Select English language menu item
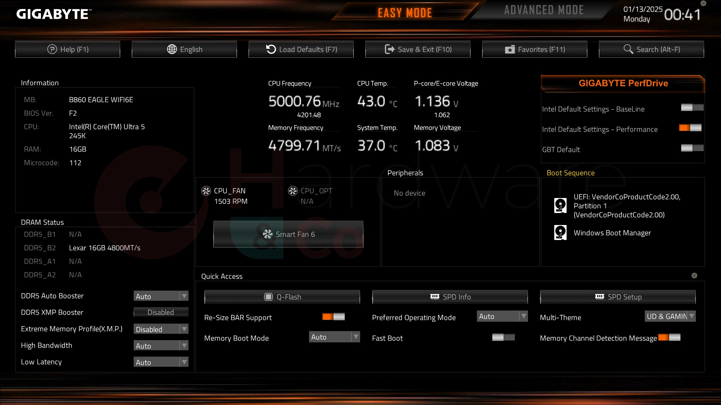The width and height of the screenshot is (721, 405). [x=185, y=49]
